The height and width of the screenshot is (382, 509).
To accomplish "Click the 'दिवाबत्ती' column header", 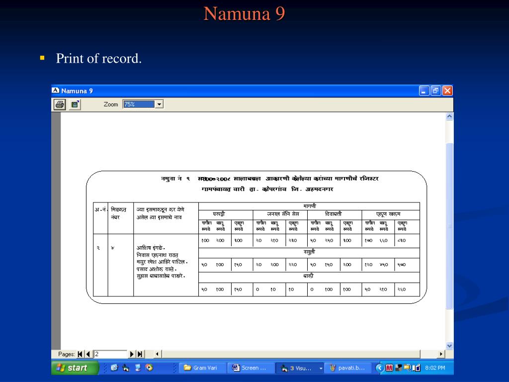I will (334, 214).
